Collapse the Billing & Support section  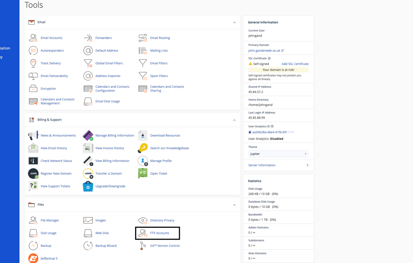coord(234,120)
